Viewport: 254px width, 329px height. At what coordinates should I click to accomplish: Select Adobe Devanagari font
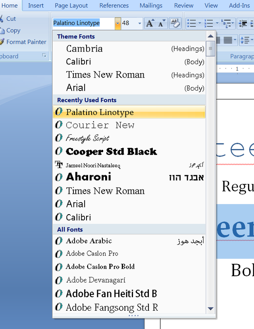pos(129,280)
